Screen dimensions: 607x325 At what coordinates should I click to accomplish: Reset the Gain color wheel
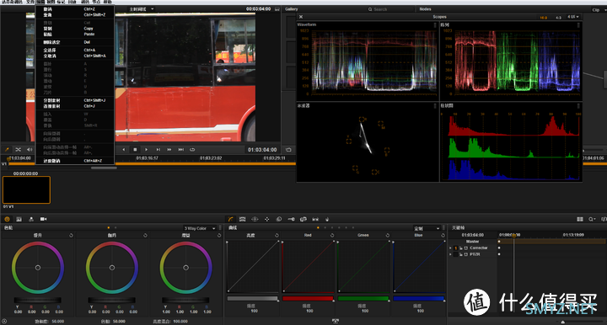219,235
